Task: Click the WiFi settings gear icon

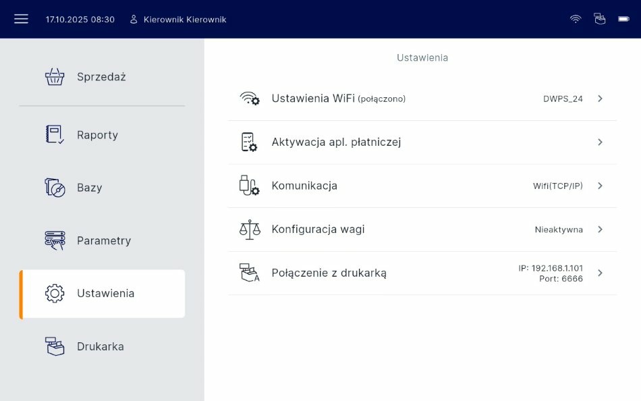Action: [x=250, y=99]
